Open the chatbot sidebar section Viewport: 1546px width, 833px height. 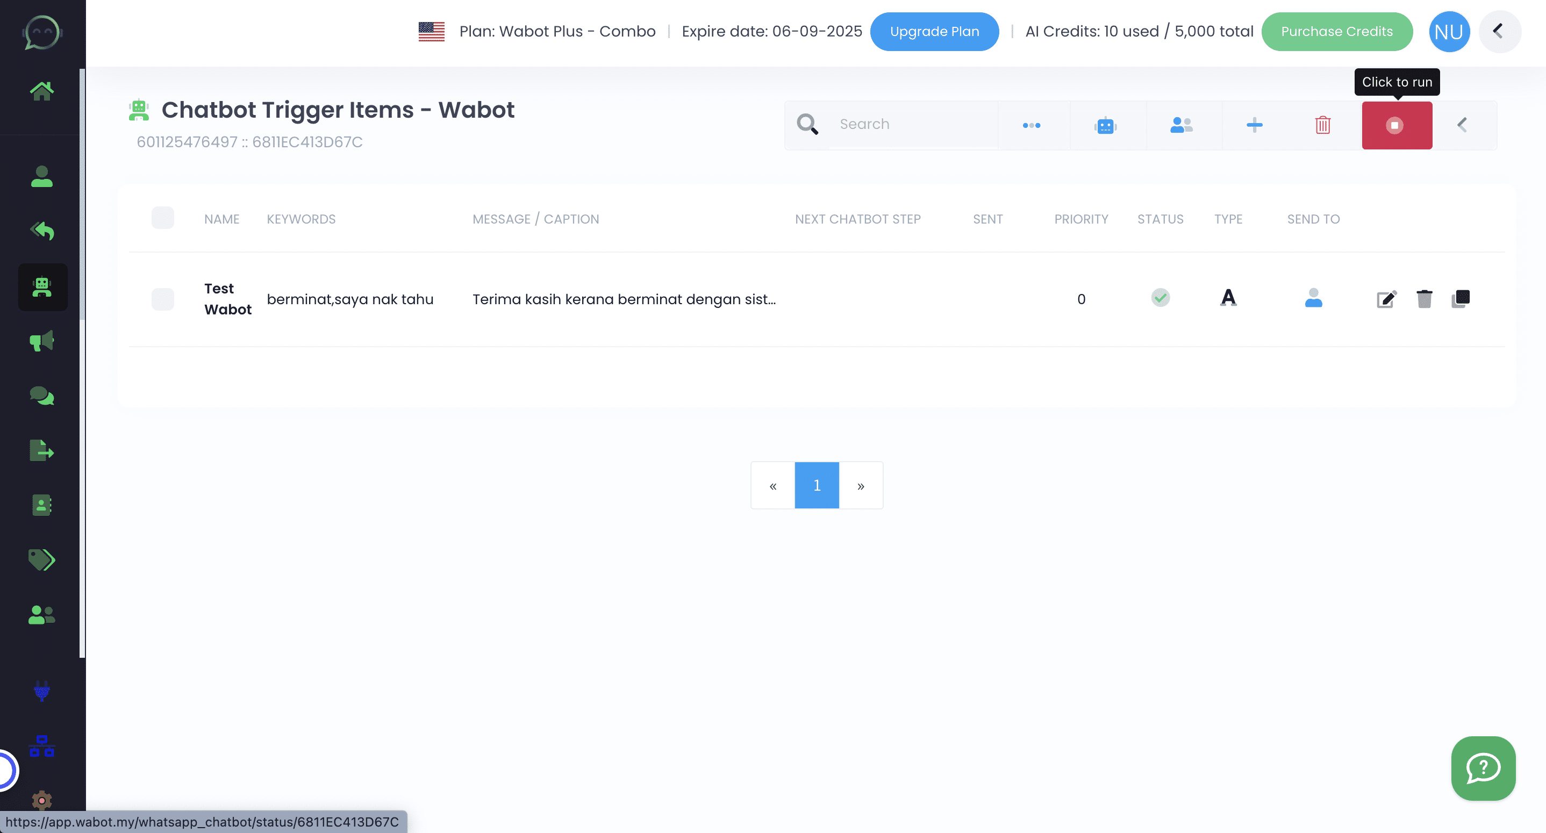pos(42,287)
